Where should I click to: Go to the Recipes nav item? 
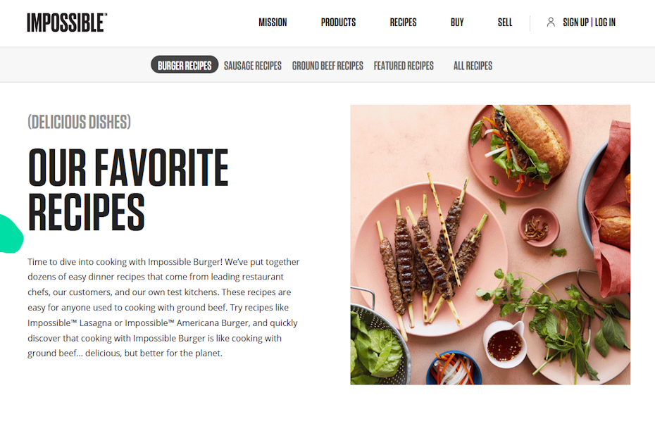tap(403, 23)
